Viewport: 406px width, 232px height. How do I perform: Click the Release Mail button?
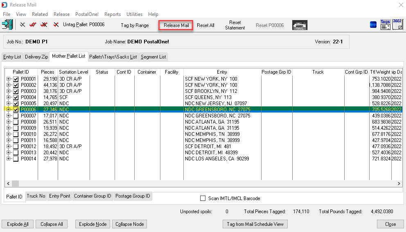[176, 25]
